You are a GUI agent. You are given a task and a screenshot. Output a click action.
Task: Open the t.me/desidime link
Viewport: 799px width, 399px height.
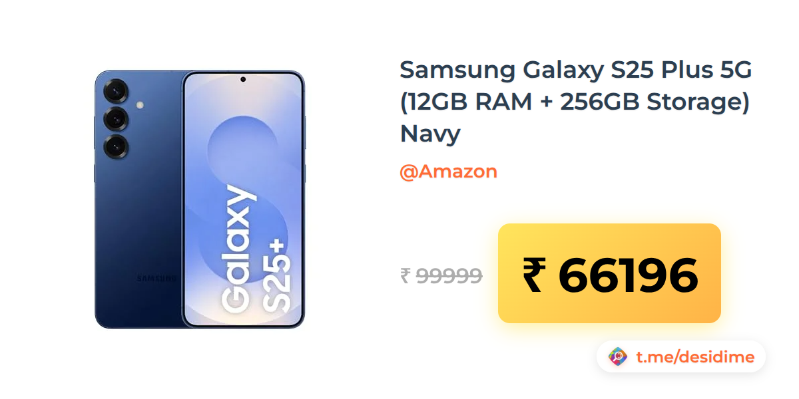tap(695, 357)
